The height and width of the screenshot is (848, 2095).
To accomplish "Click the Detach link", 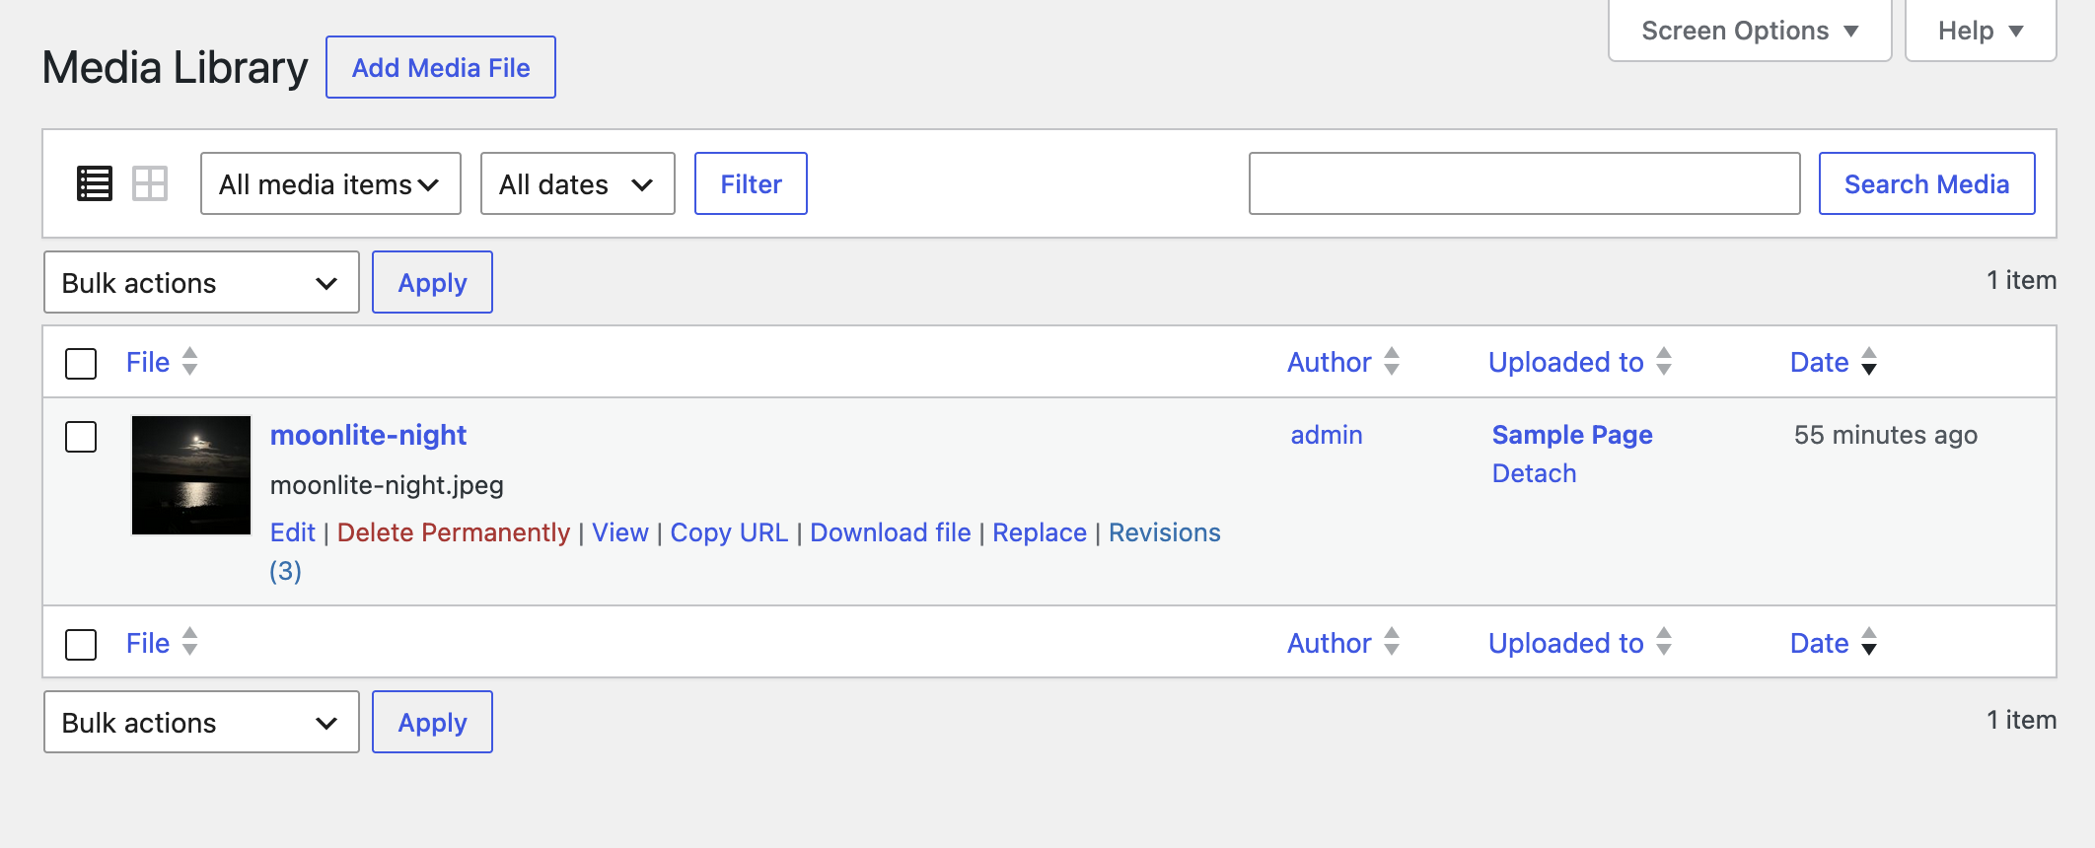I will click(x=1534, y=473).
